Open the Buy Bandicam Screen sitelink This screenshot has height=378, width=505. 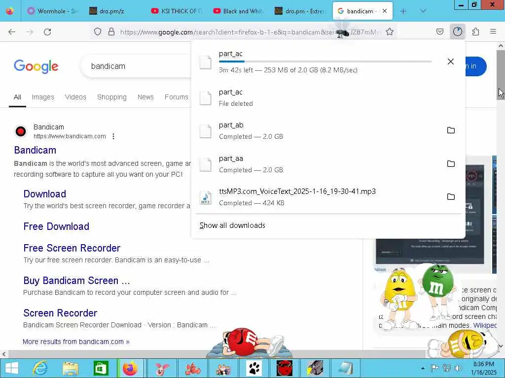coord(76,281)
